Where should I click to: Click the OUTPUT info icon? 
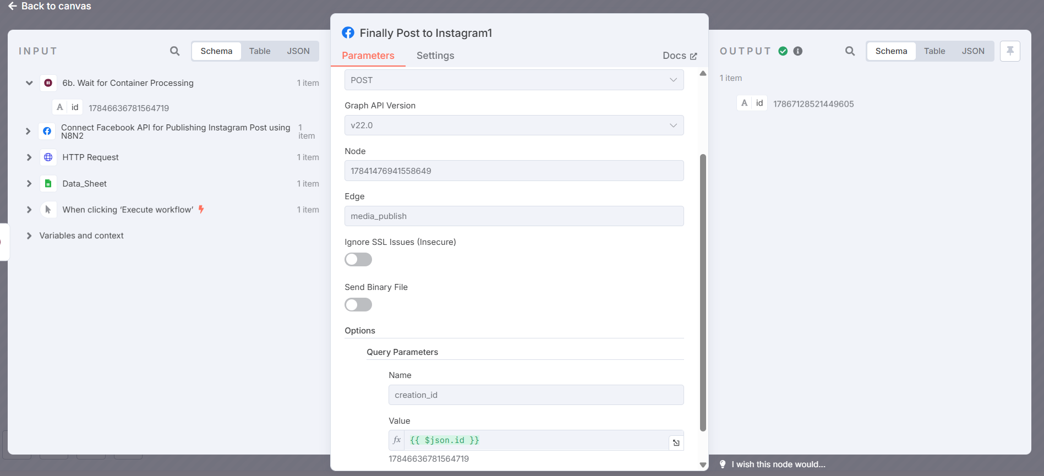(x=798, y=51)
